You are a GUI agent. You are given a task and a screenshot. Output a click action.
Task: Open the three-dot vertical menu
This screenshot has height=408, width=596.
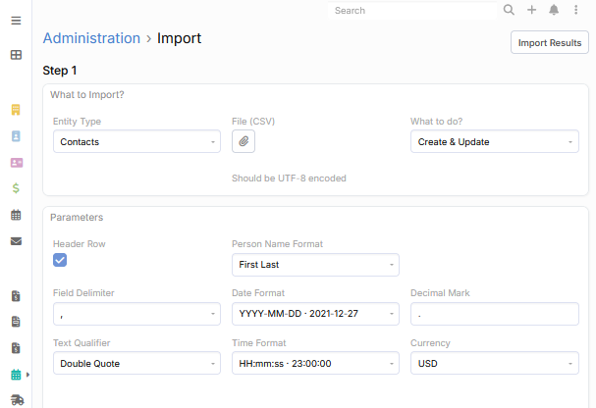click(576, 11)
